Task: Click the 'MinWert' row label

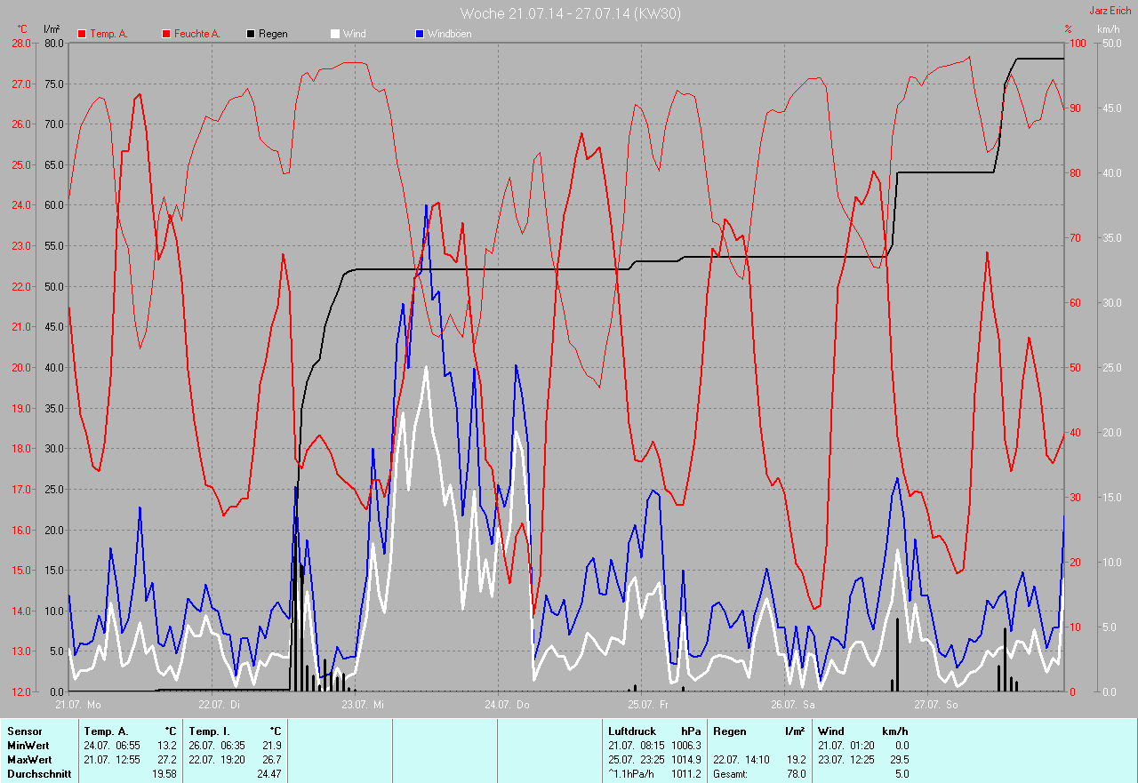Action: 28,746
